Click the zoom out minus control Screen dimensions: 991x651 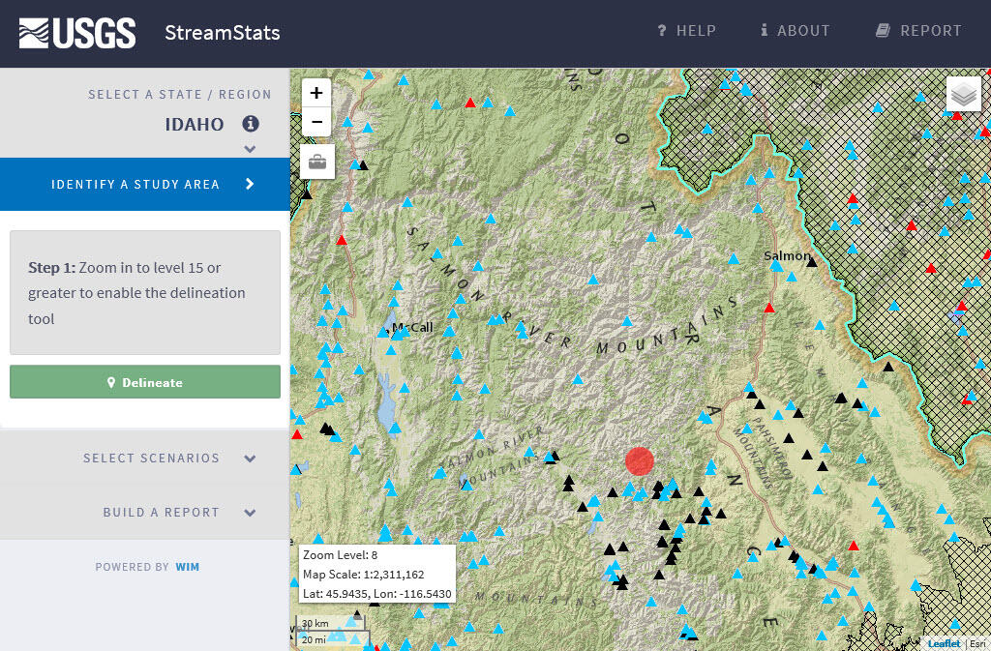[315, 122]
